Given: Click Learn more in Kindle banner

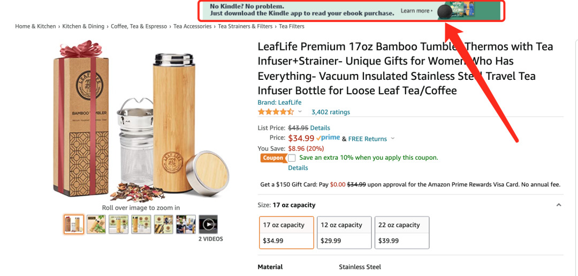Looking at the screenshot, I should click(x=416, y=11).
